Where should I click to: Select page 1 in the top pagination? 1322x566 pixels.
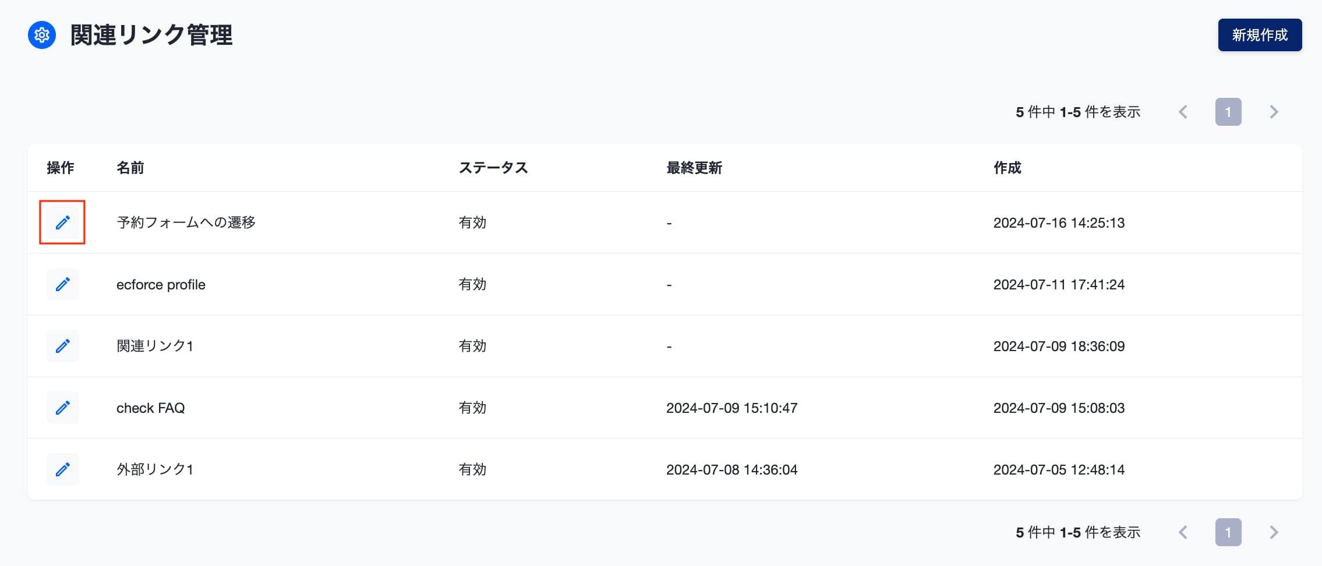pos(1228,112)
